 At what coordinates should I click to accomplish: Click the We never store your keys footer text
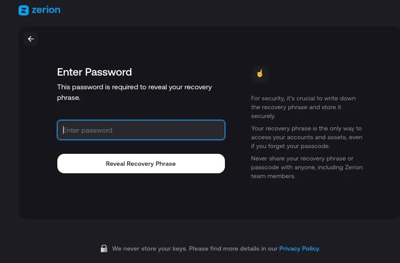[195, 248]
